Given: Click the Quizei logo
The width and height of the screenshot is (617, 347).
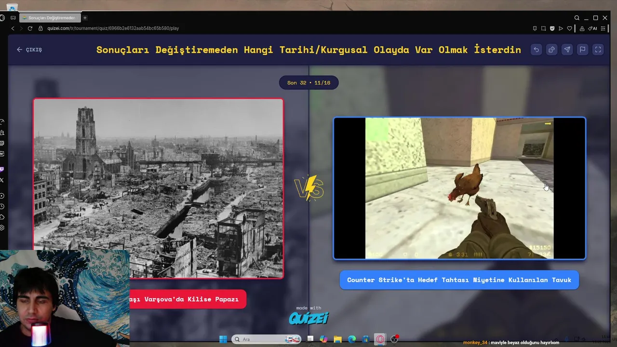Looking at the screenshot, I should (x=308, y=318).
